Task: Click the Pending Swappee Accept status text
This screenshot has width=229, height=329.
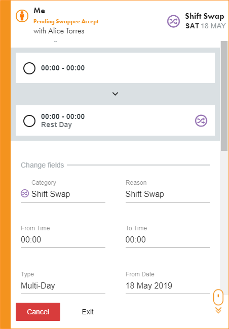Action: tap(66, 21)
